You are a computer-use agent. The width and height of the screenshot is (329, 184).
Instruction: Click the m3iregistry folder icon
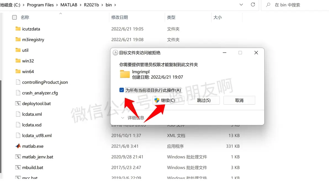pos(18,39)
